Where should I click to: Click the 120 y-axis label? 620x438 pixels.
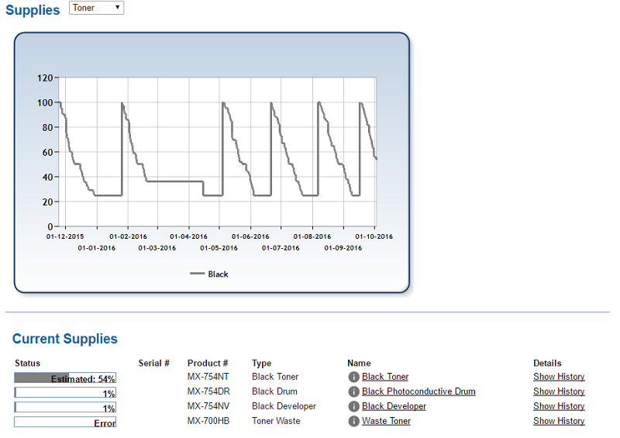point(45,78)
